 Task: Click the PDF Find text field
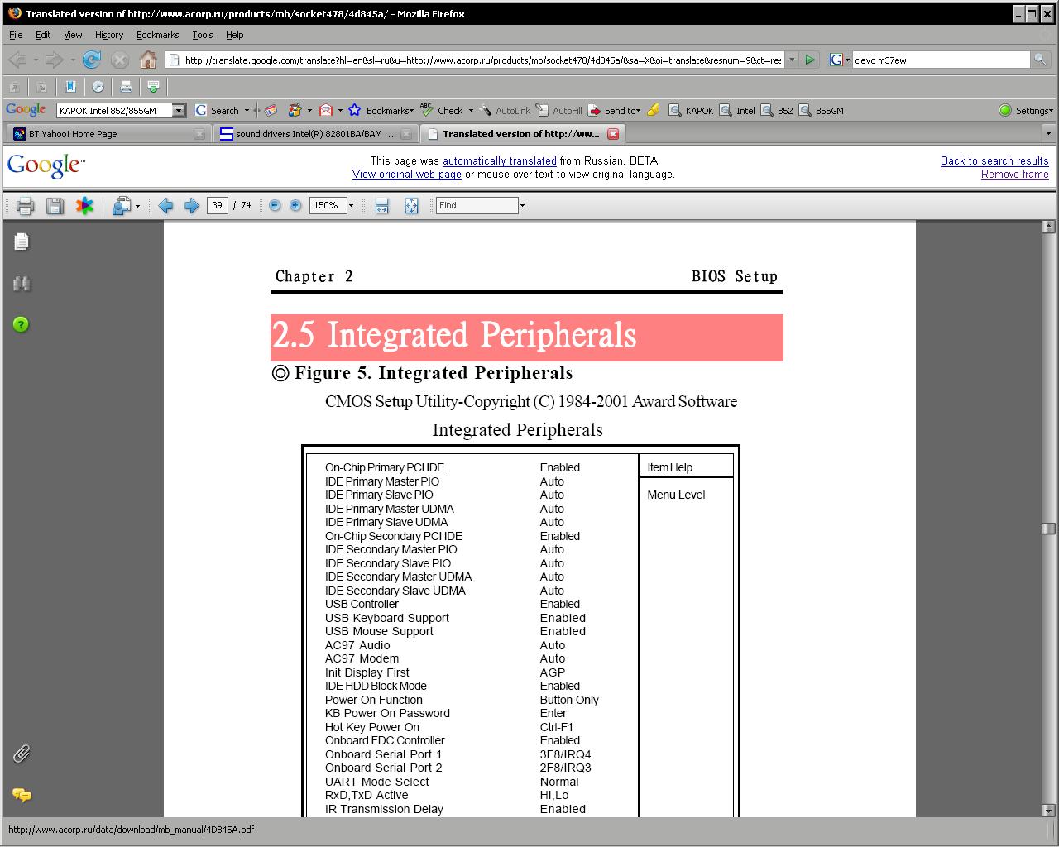coord(477,205)
